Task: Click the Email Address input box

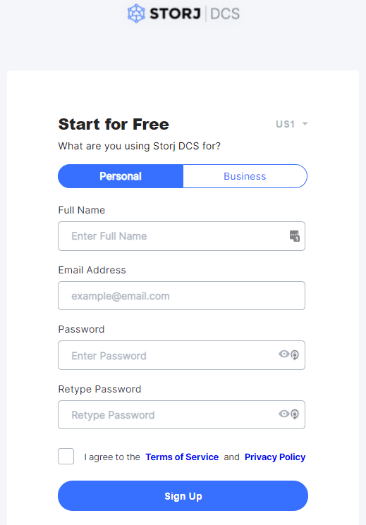Action: click(x=182, y=296)
